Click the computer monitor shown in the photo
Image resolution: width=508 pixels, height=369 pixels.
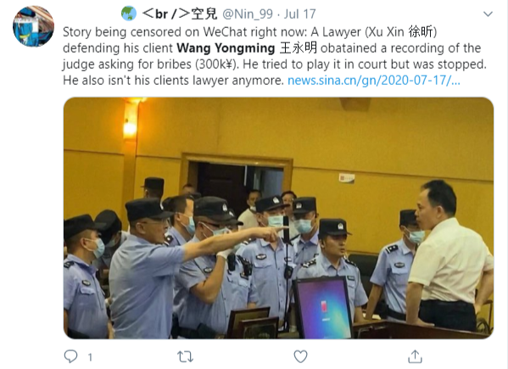pos(323,308)
